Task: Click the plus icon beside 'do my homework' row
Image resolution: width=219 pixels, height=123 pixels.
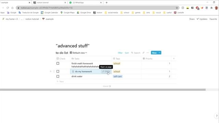Action: 51,71
